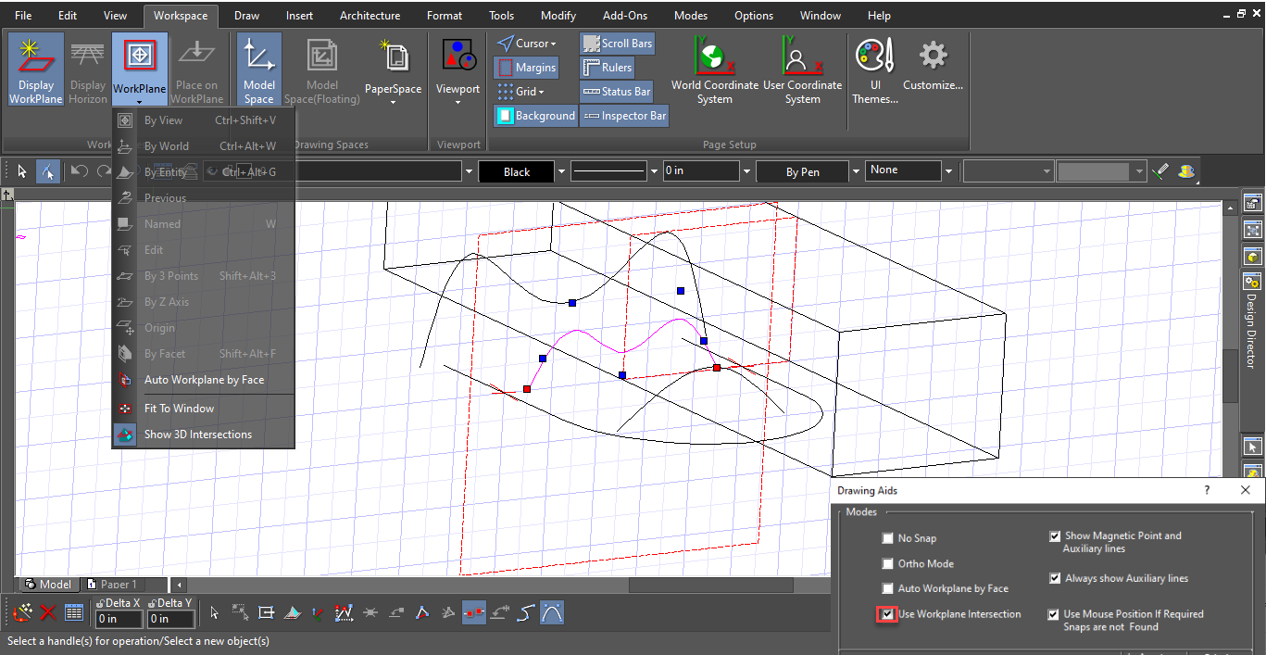Open the Black color dropdown arrow
The image size is (1266, 655).
point(561,171)
